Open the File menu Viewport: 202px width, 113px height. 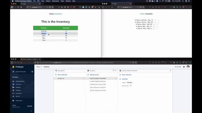coord(34,1)
